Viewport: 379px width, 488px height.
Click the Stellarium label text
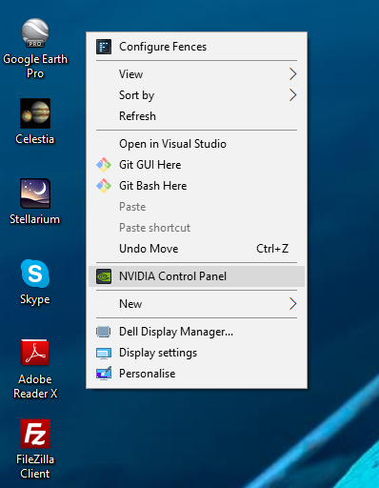tap(35, 219)
